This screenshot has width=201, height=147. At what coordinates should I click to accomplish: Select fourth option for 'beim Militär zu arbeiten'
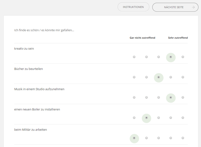pos(171,138)
